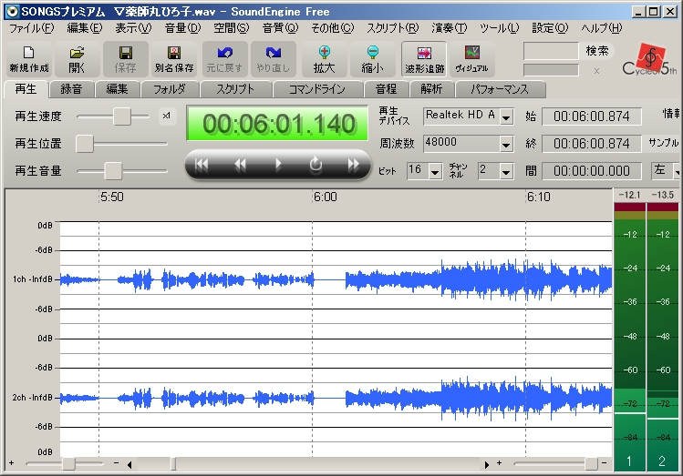683x476 pixels.
Task: Jump to start with skip-back button
Action: point(202,165)
